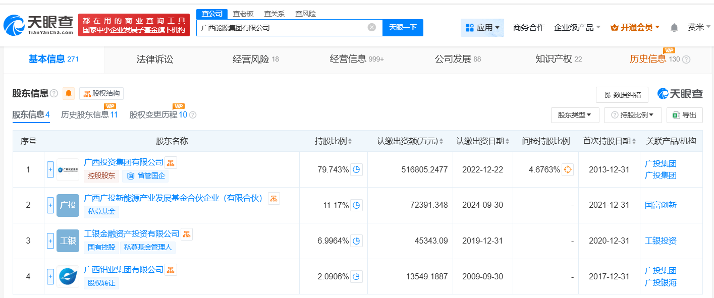Open the 法律诉讼 tab
Image resolution: width=714 pixels, height=298 pixels.
coord(155,59)
